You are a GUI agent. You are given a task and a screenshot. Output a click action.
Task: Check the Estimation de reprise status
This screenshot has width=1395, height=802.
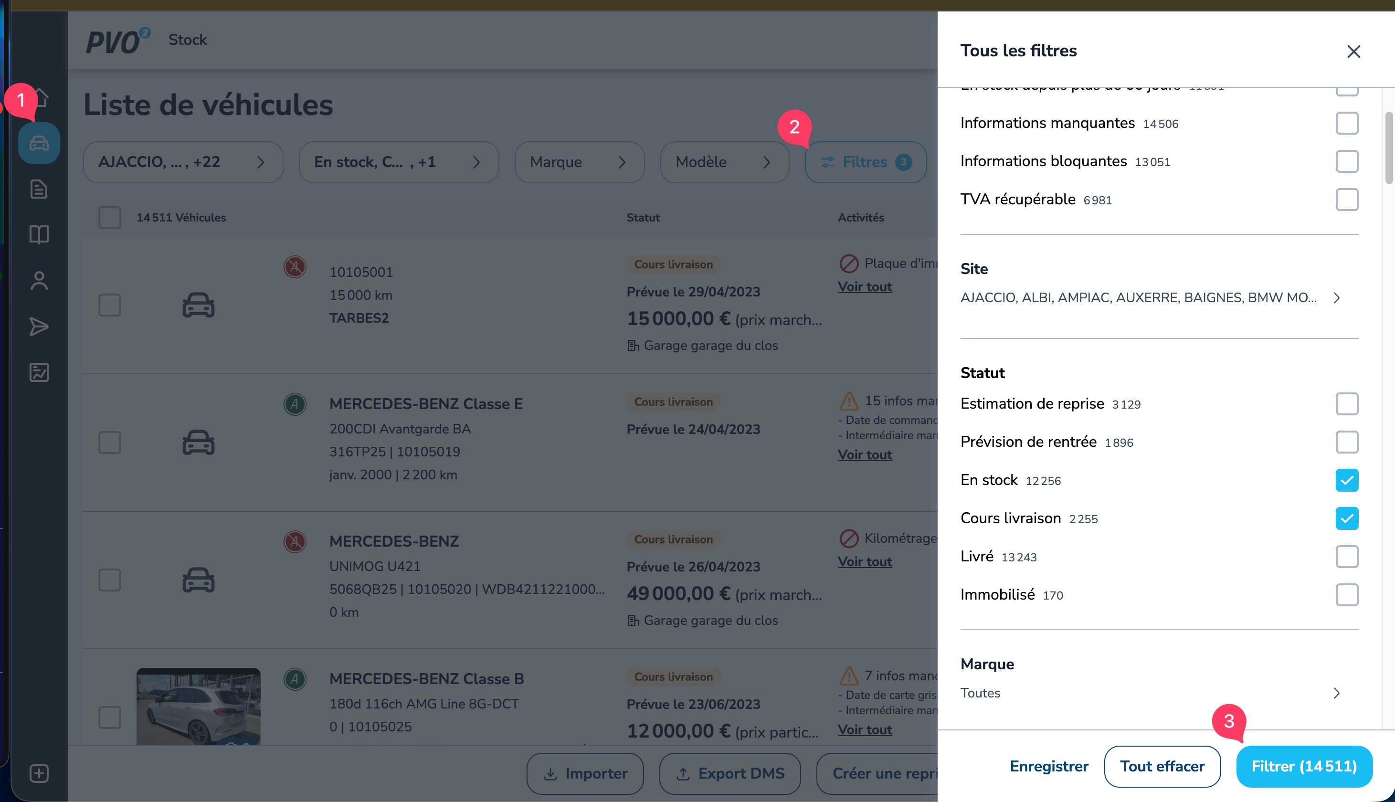click(x=1346, y=404)
